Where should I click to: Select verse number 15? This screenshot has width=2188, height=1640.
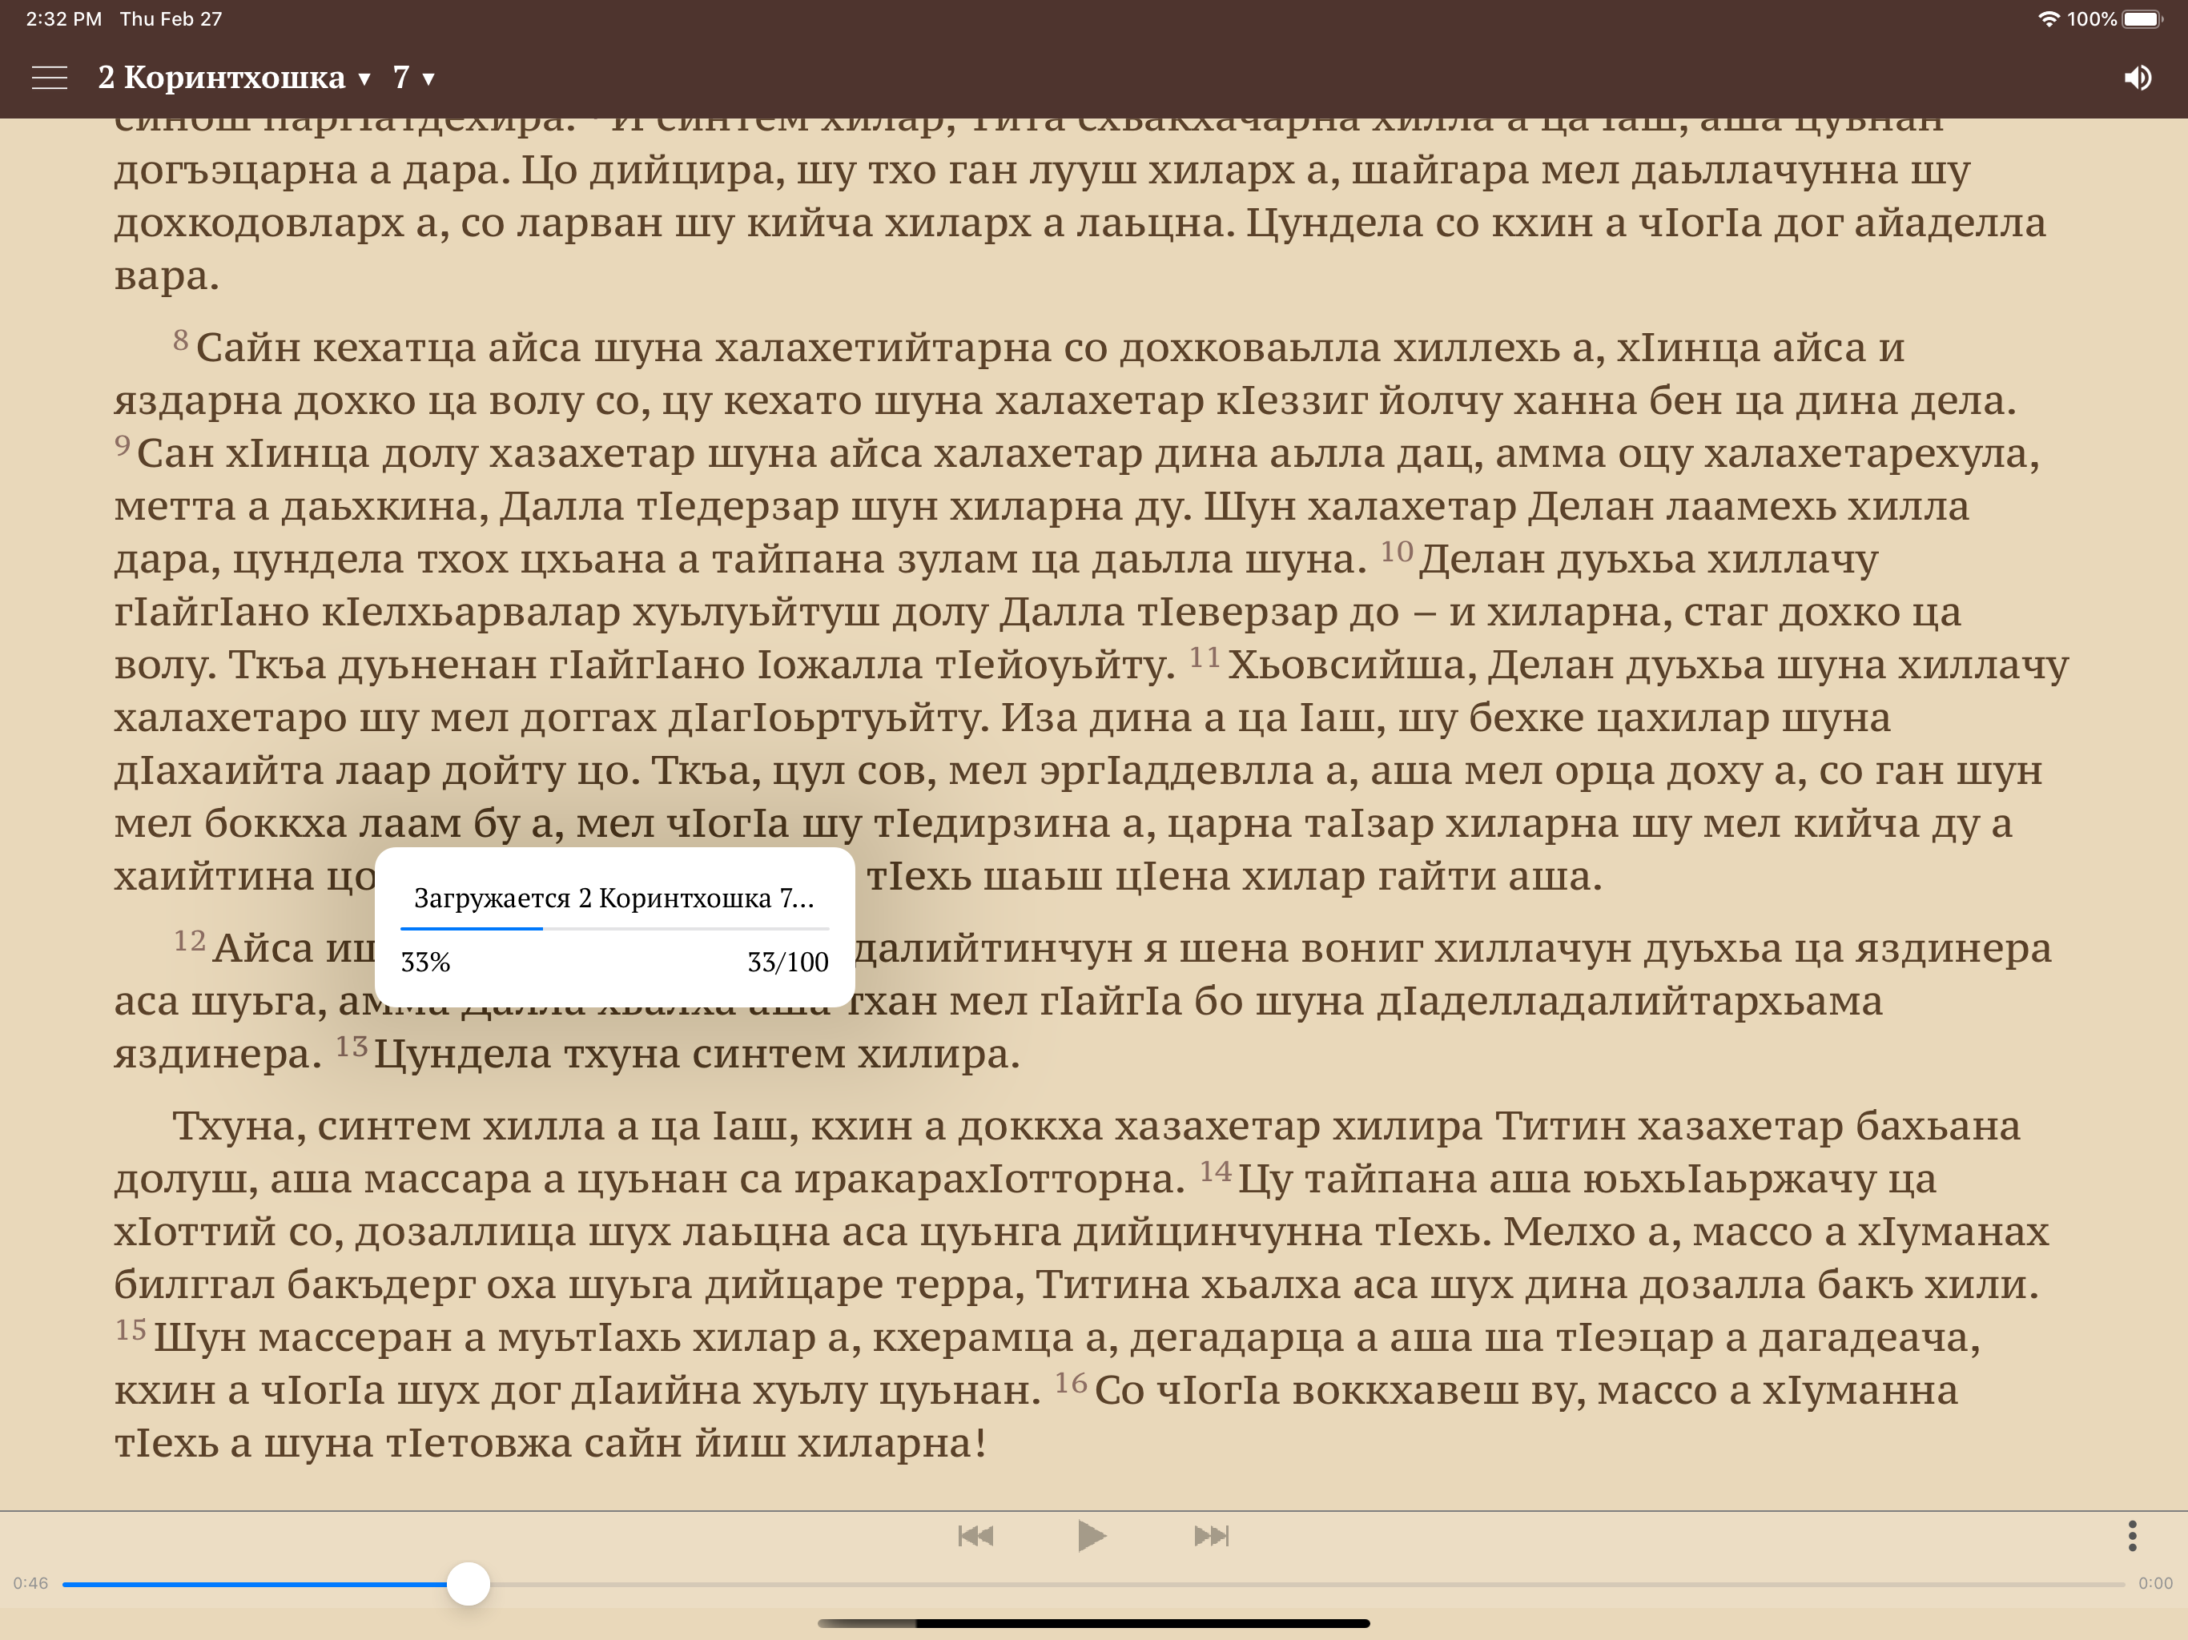click(131, 1329)
